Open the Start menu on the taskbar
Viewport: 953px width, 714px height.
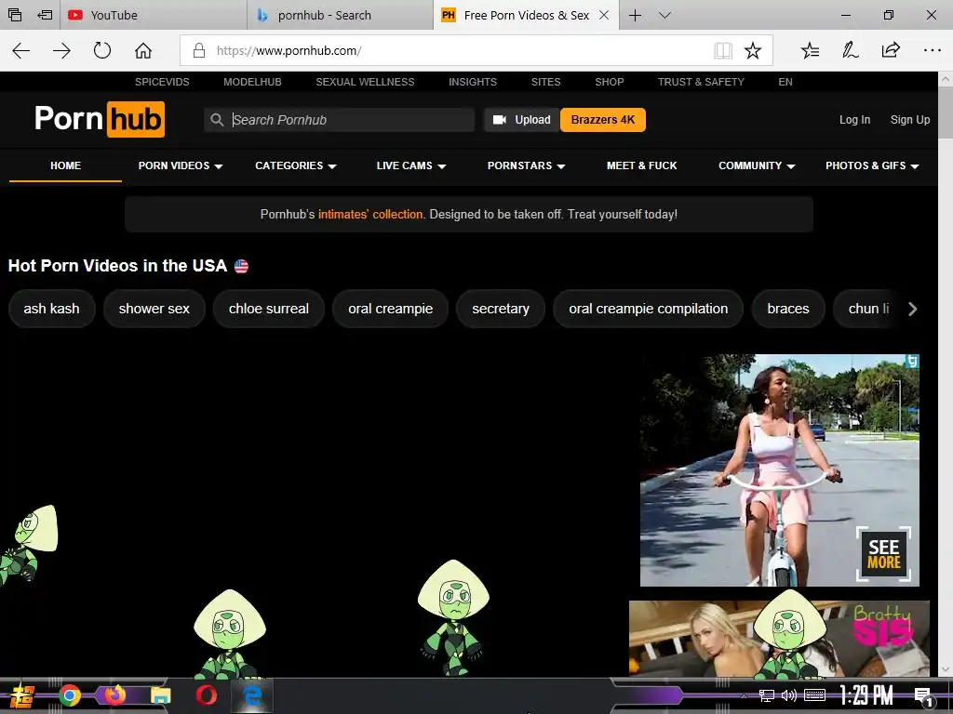(21, 696)
